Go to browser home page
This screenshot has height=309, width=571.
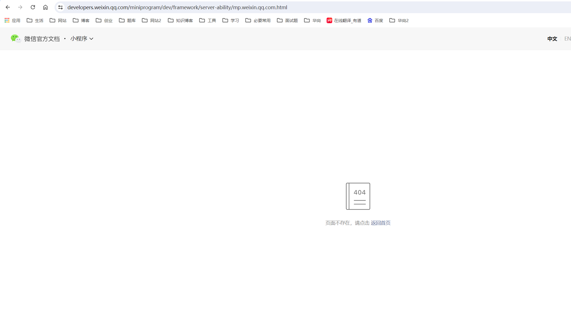(45, 7)
